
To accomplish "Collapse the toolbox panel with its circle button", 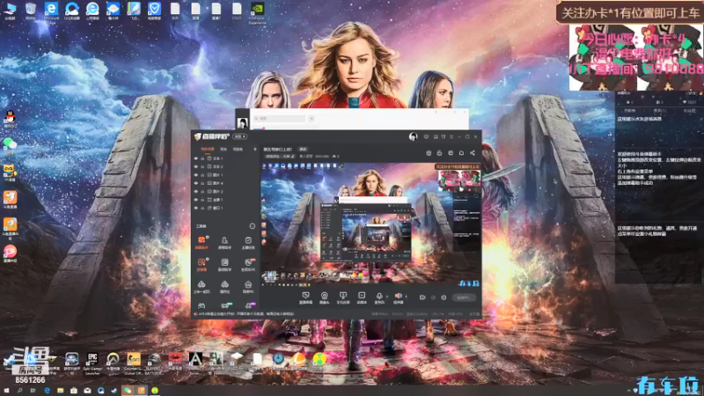I will (253, 226).
